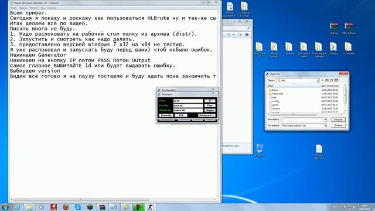
Task: Open the Формат menu in Notepad
Action: [x=34, y=8]
